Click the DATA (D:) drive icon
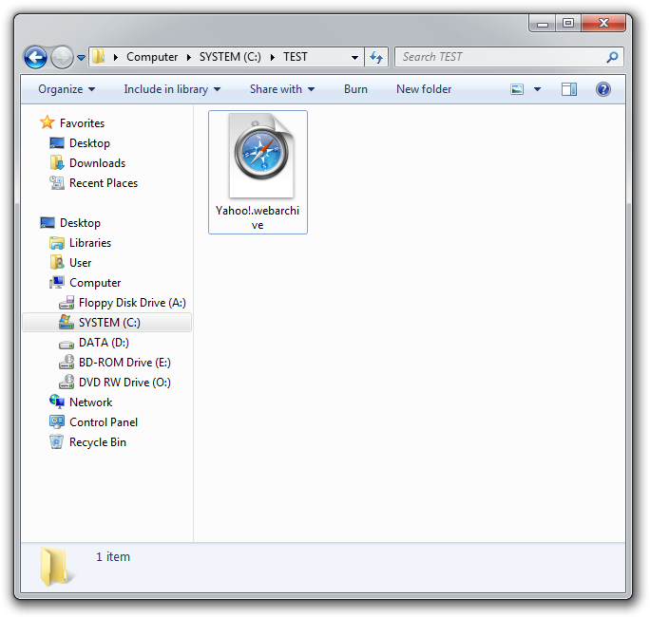The height and width of the screenshot is (617, 650). (67, 345)
